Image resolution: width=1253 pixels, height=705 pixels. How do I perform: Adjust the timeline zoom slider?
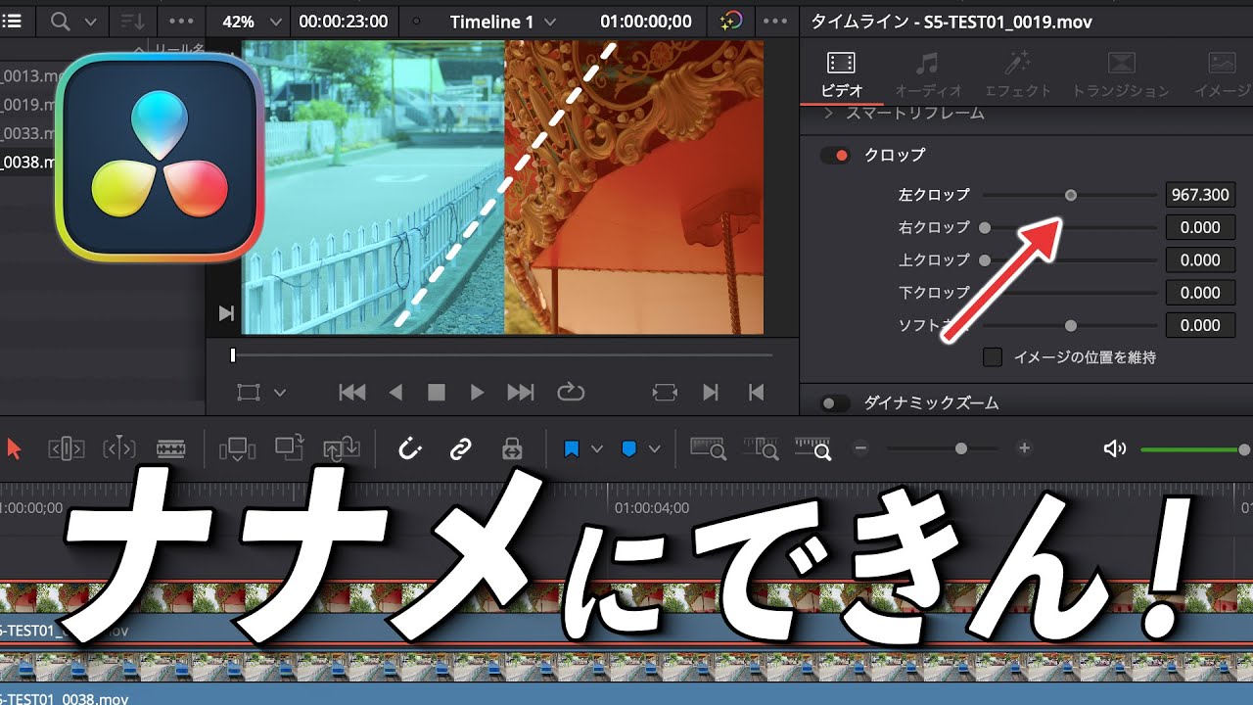[961, 448]
